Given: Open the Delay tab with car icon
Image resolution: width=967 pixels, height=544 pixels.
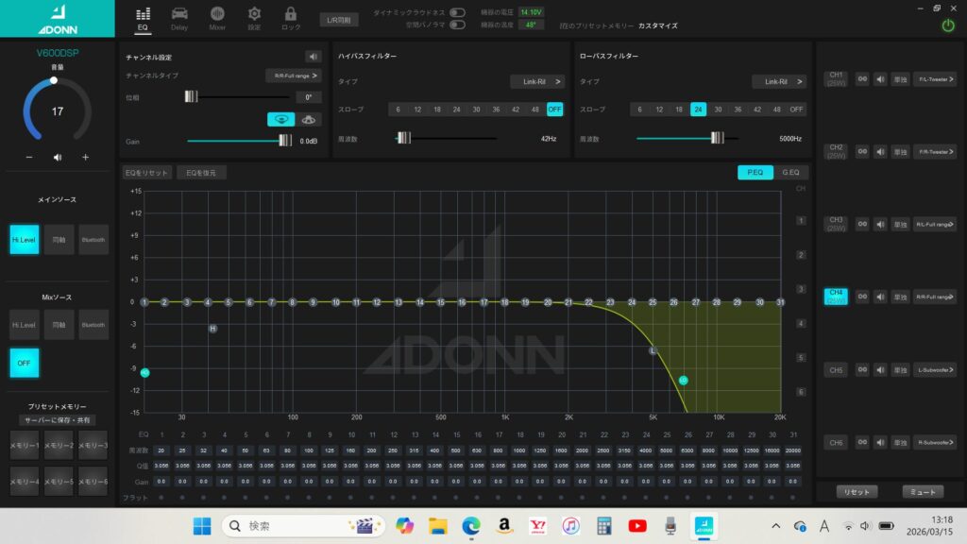Looking at the screenshot, I should coord(178,17).
